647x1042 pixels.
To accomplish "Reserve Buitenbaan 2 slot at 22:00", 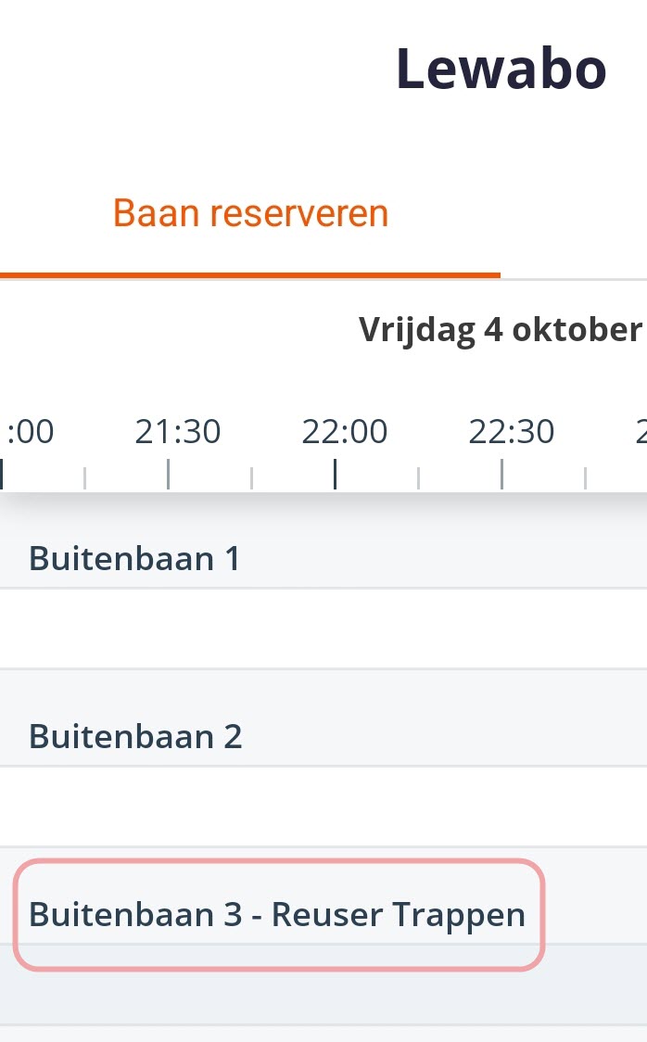I will (x=376, y=807).
